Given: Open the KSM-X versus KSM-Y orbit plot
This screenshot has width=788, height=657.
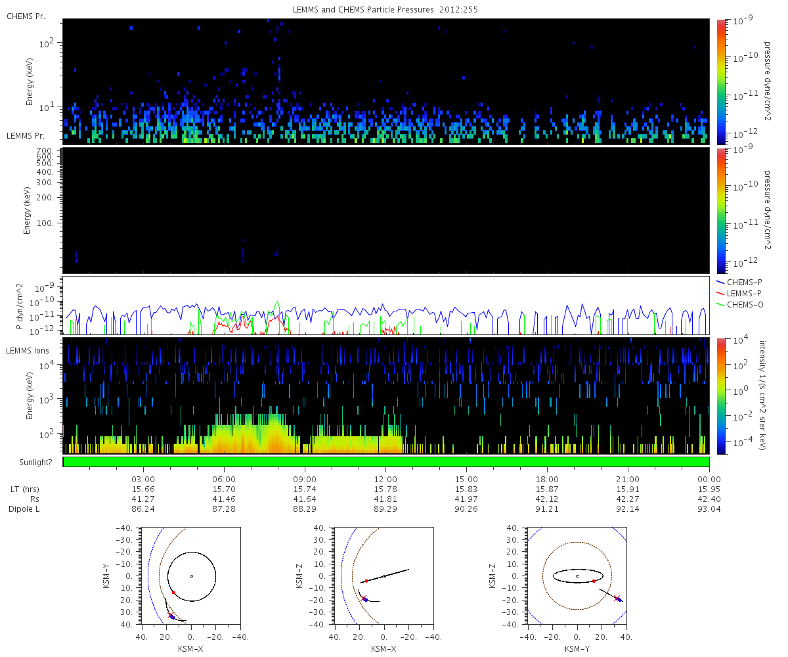Looking at the screenshot, I should click(x=190, y=576).
